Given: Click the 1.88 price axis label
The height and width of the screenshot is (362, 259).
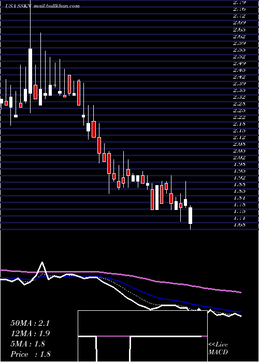Looking at the screenshot, I should 239,185.
